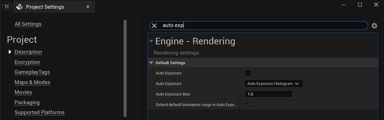Go to the Encryption settings
Viewport: 384px width, 120px height.
click(x=27, y=62)
